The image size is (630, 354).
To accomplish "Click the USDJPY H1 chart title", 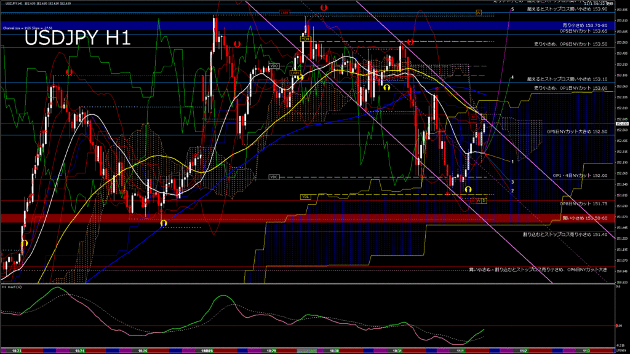I will pos(77,38).
